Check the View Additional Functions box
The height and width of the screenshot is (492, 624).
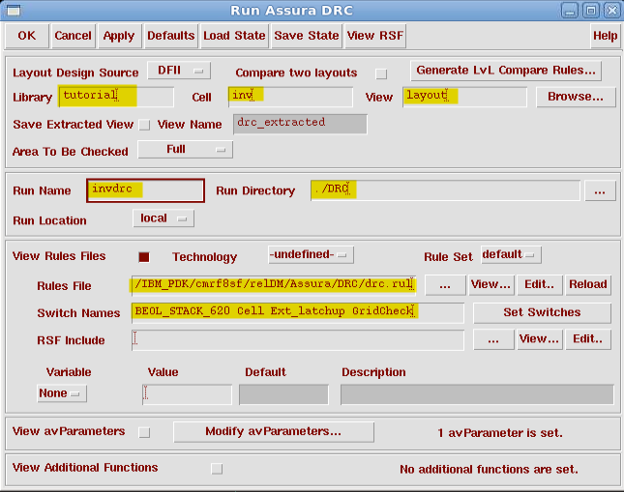[217, 469]
